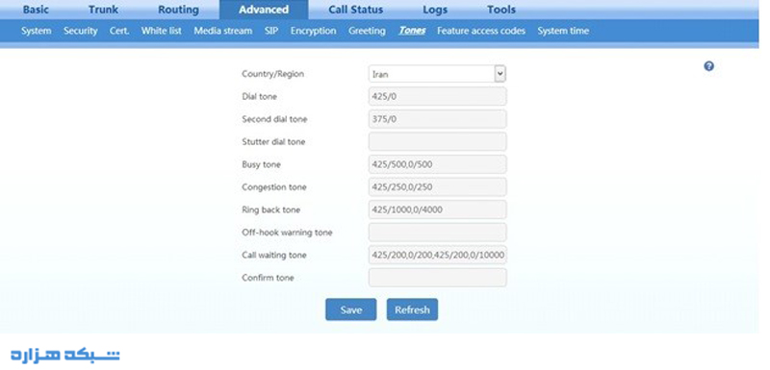Open the Logs tab

[435, 10]
